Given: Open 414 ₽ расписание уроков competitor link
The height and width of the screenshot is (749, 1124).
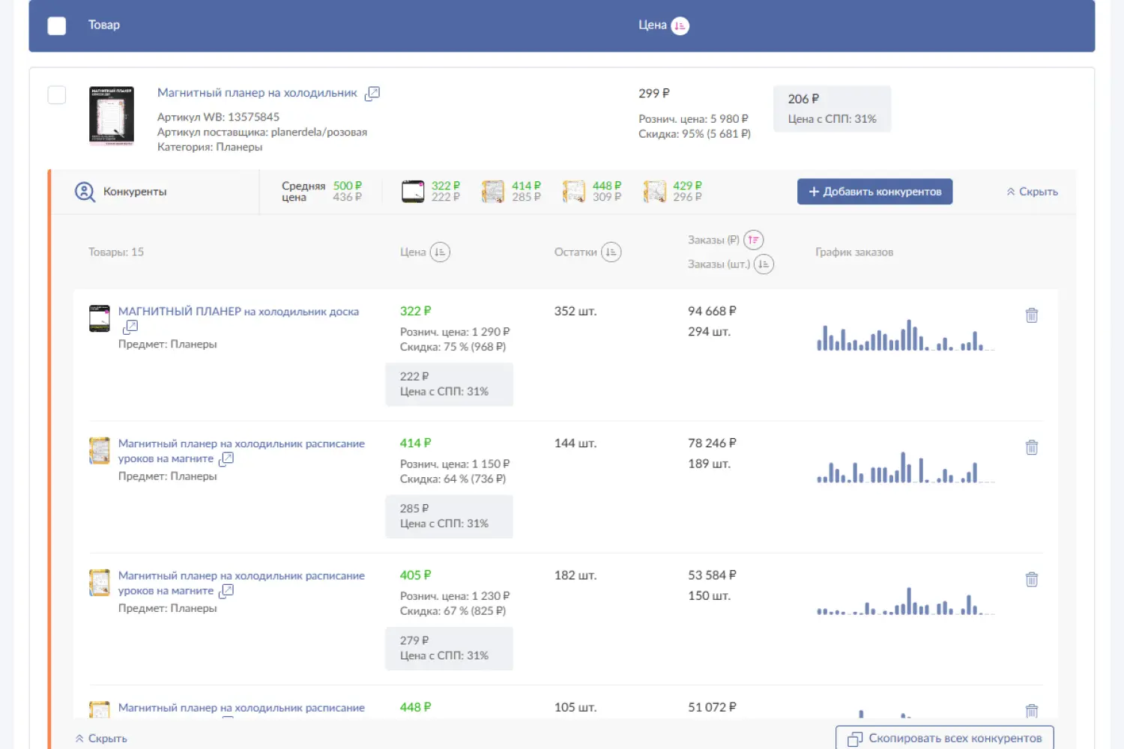Looking at the screenshot, I should click(x=241, y=451).
